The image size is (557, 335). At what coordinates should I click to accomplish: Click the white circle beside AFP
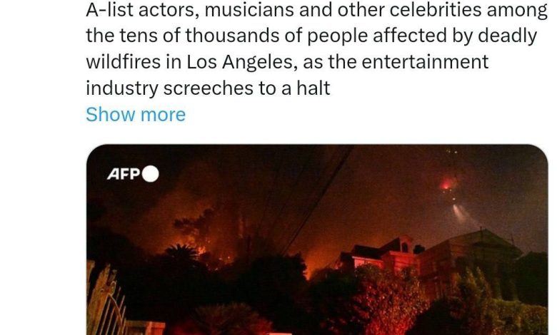[x=151, y=174]
